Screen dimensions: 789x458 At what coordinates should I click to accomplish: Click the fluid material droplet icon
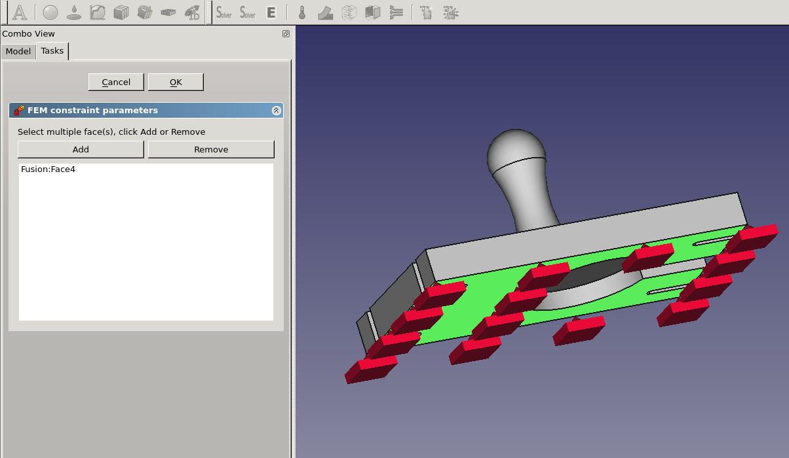74,12
